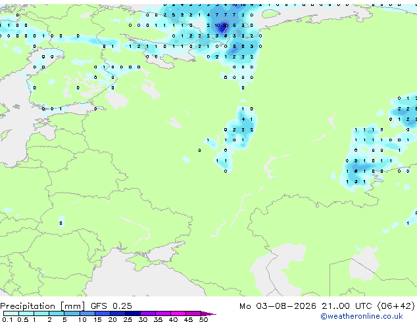
Task: Click the '50' label on legend scale
Action: 203,319
